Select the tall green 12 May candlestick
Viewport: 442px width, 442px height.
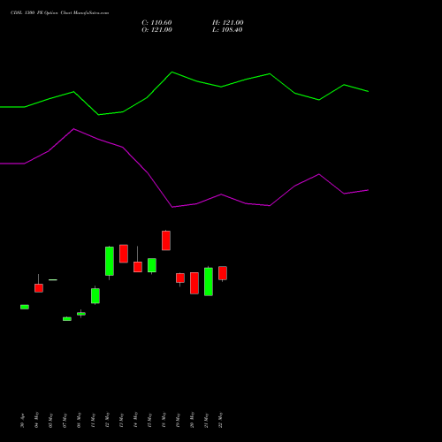pyautogui.click(x=110, y=261)
